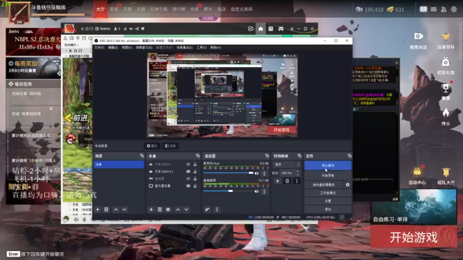Open advanced audio properties gear in mixer
The width and height of the screenshot is (463, 260).
pyautogui.click(x=207, y=209)
